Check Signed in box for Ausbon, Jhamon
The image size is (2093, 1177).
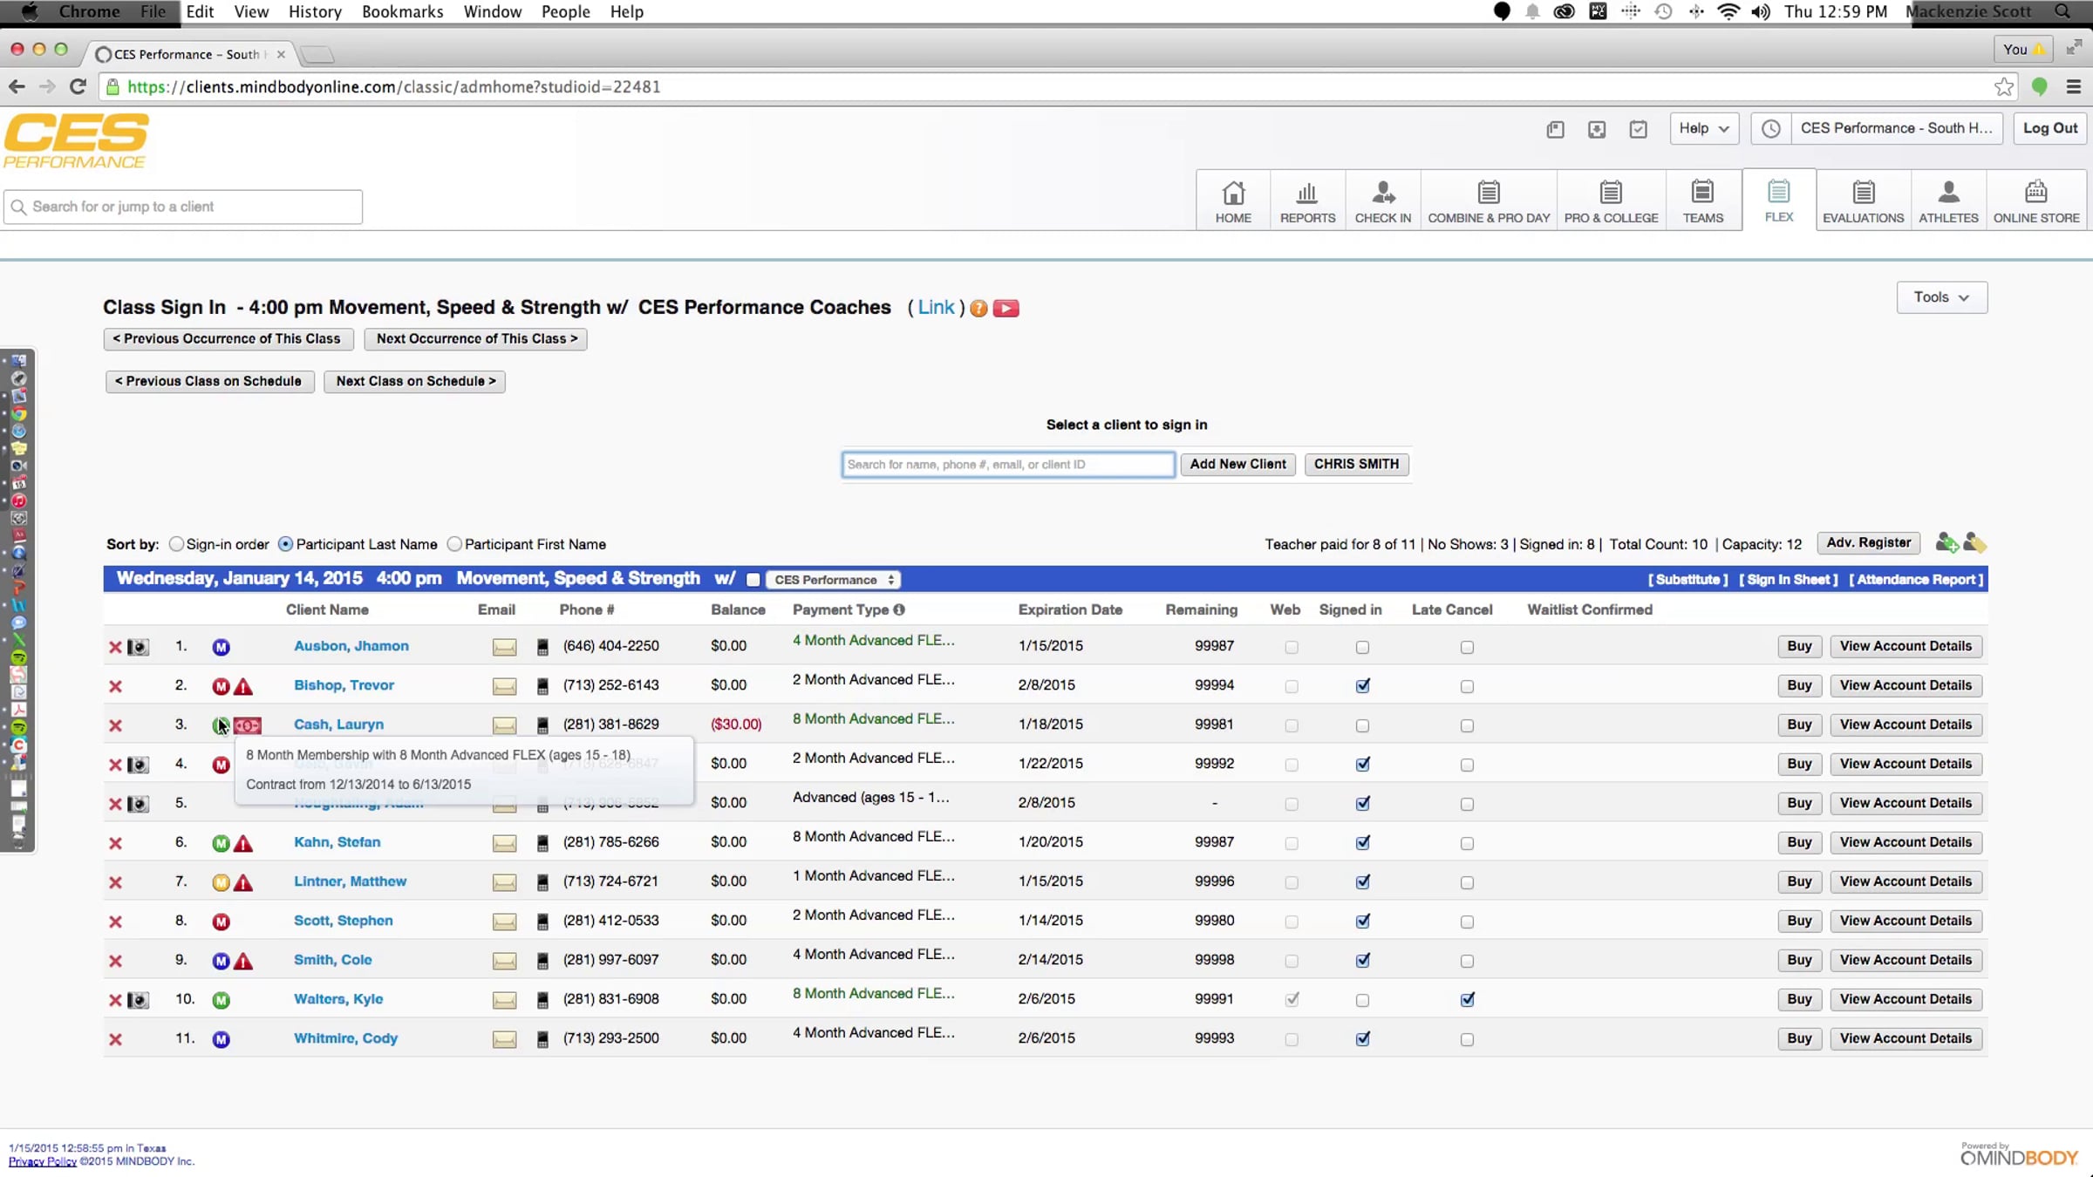click(1362, 647)
